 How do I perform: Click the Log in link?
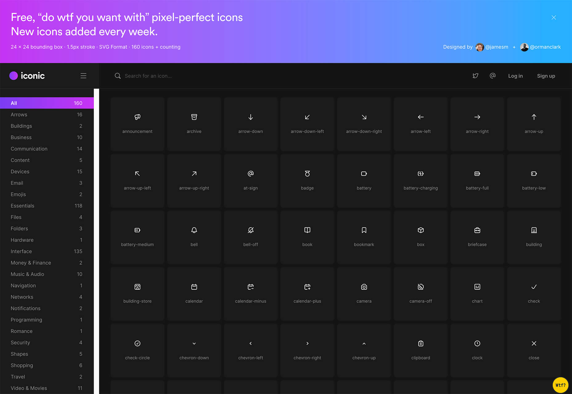tap(515, 76)
